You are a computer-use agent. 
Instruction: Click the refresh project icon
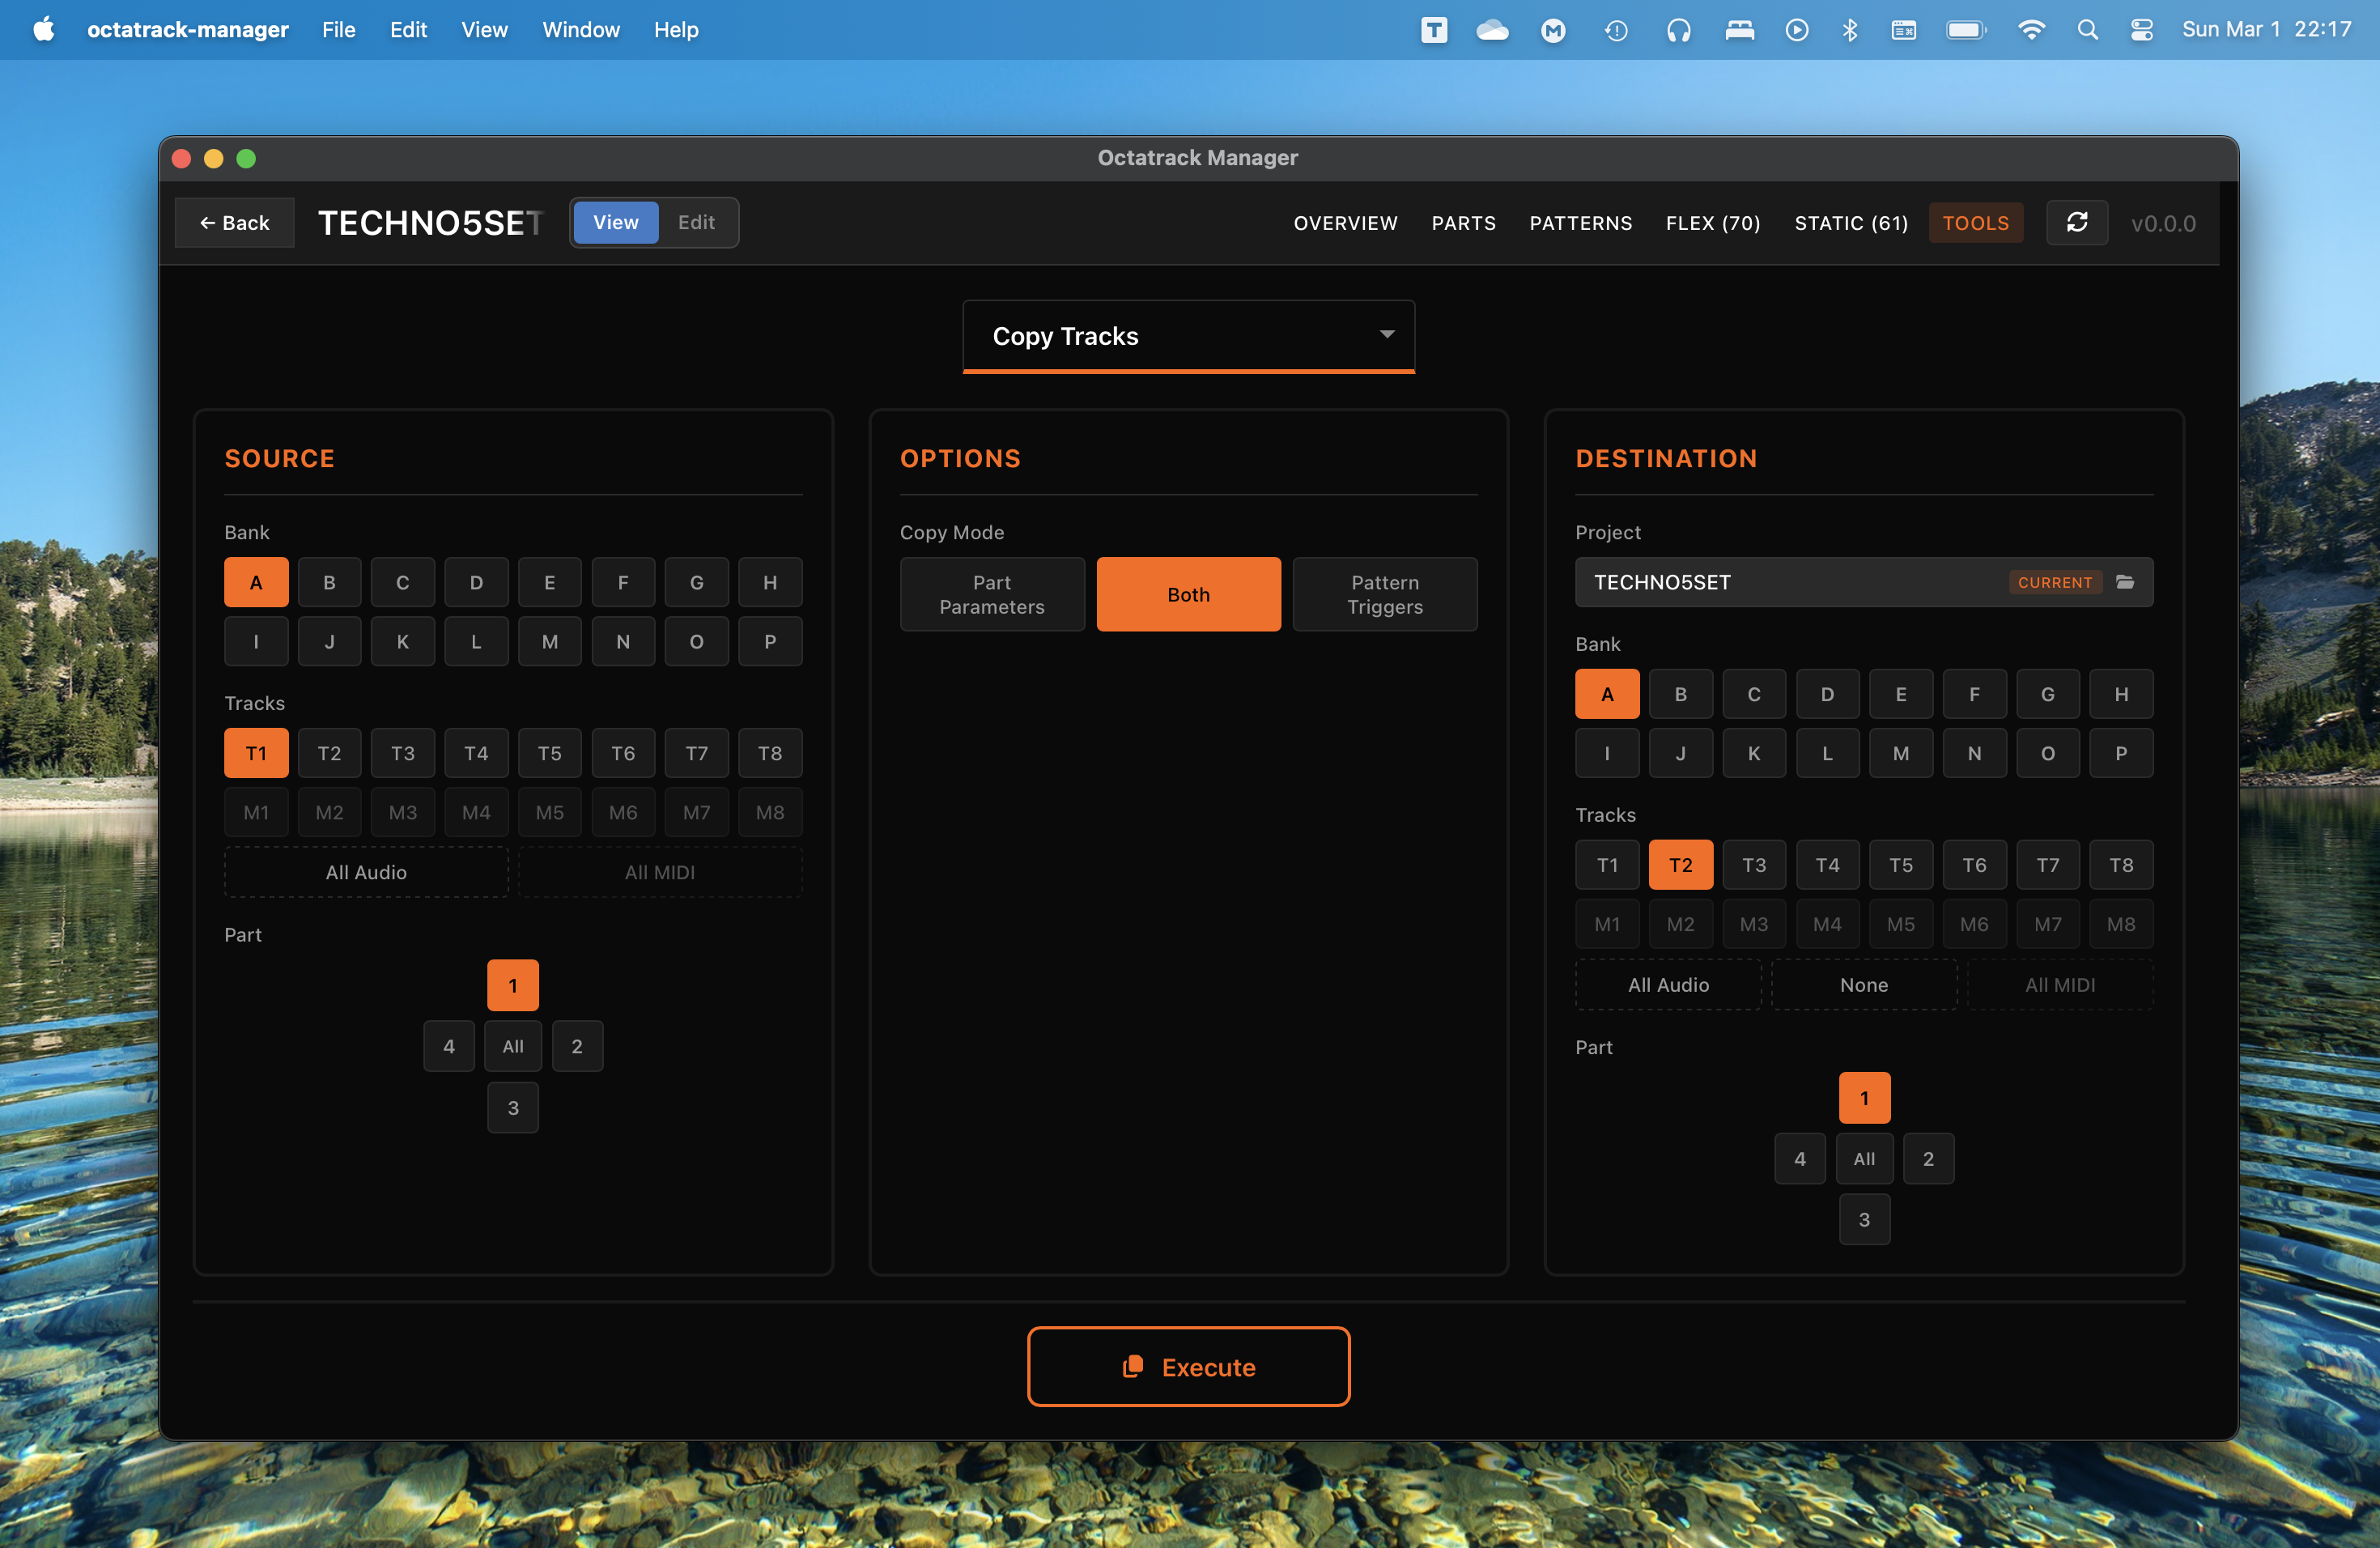click(2076, 222)
